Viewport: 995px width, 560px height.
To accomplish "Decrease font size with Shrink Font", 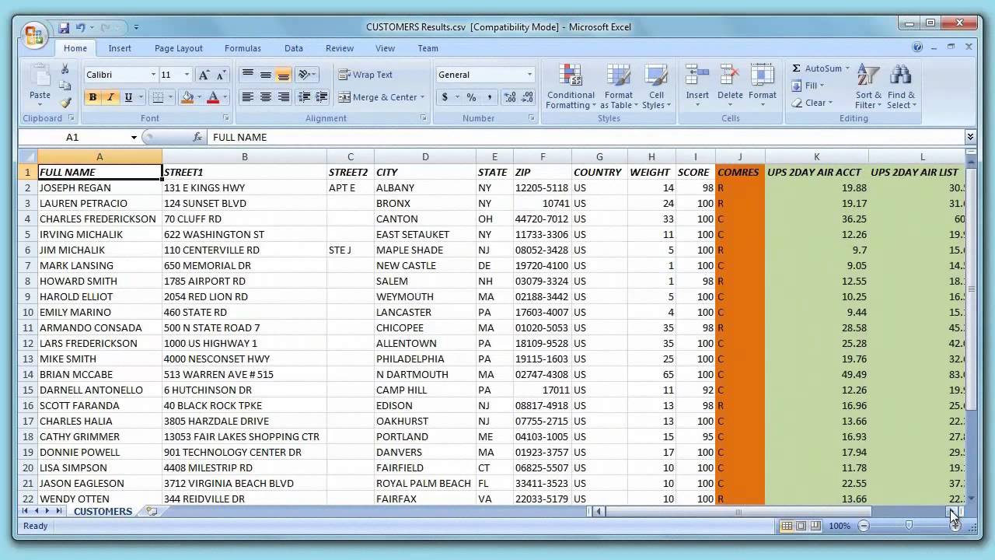I will click(221, 75).
